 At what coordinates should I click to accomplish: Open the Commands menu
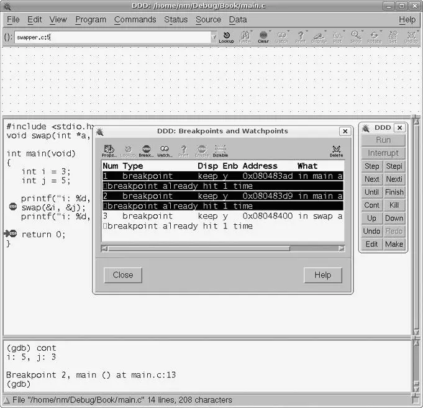[135, 19]
